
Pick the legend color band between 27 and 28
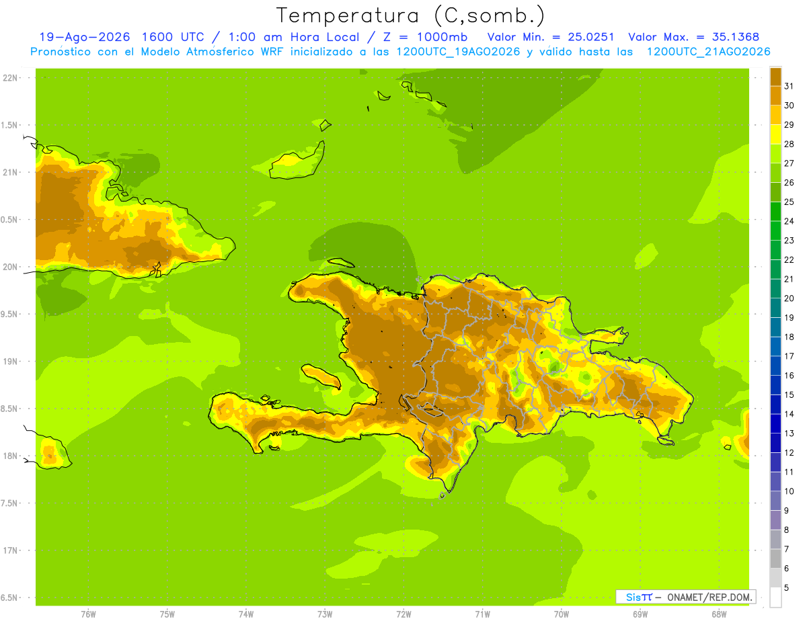click(x=776, y=154)
